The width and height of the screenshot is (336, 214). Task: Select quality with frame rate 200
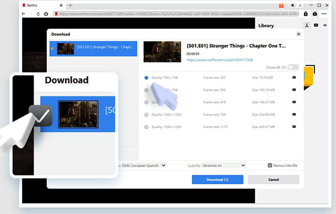pyautogui.click(x=146, y=78)
